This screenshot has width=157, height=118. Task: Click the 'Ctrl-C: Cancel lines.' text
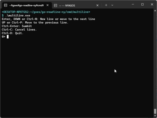(x=19, y=29)
